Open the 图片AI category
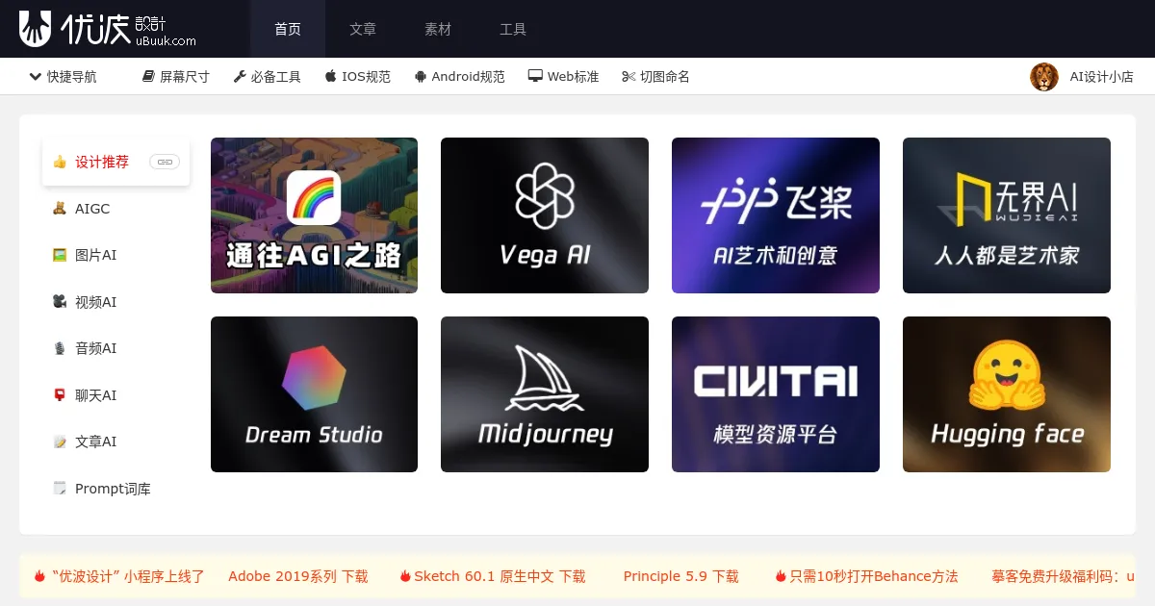Image resolution: width=1155 pixels, height=606 pixels. point(95,255)
